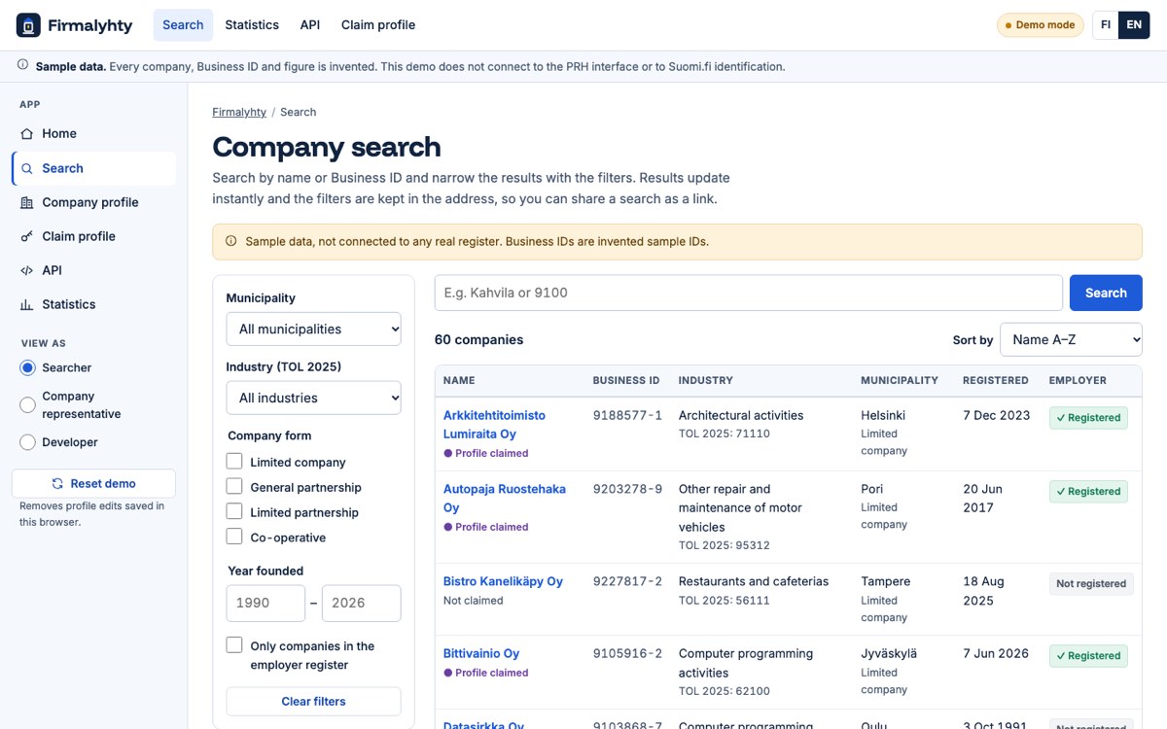Switch language to EN
Screen dimensions: 1167x729
click(1134, 25)
